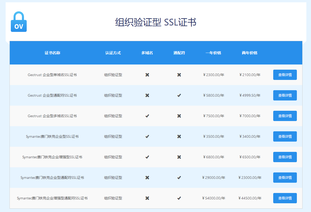Open 查看详情 for Geotrust 企业型通配符SSL证书
The height and width of the screenshot is (212, 311).
285,95
